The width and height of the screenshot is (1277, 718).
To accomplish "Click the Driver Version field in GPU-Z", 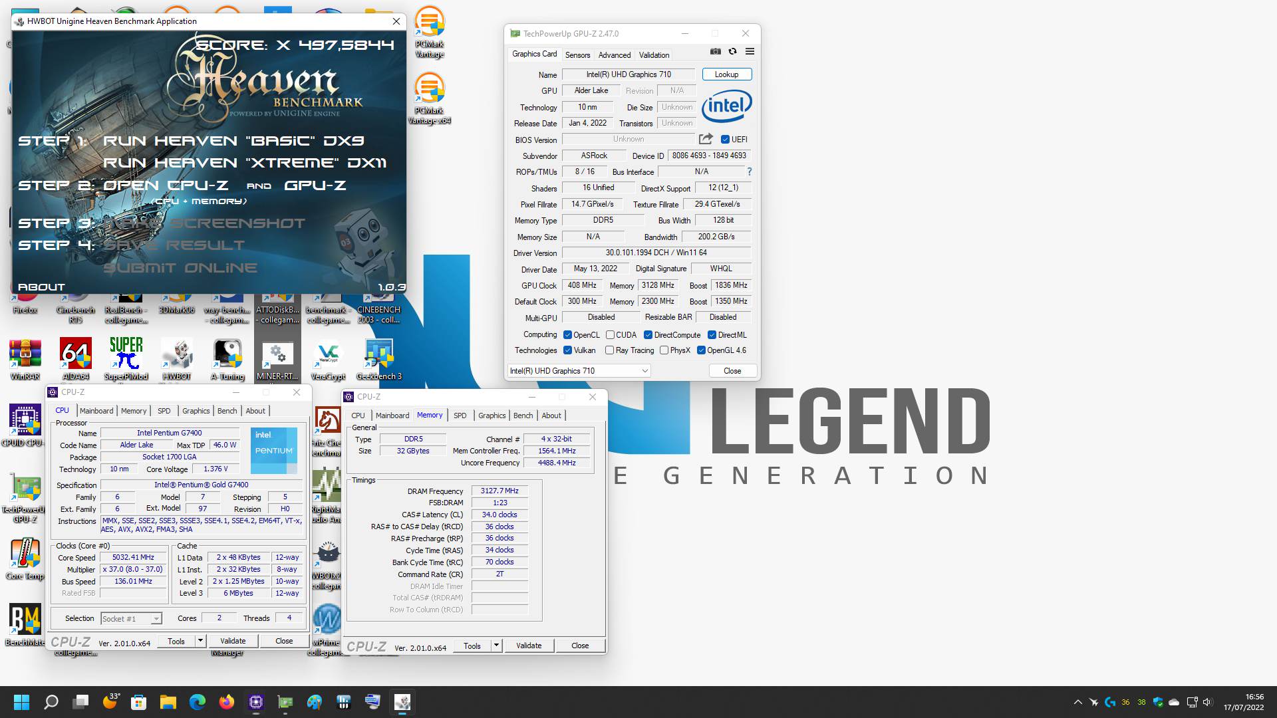I will pos(656,253).
